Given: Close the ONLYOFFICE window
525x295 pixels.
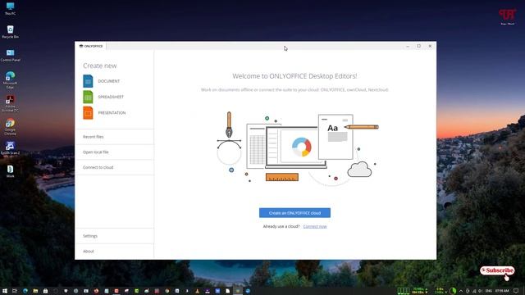Looking at the screenshot, I should 430,46.
